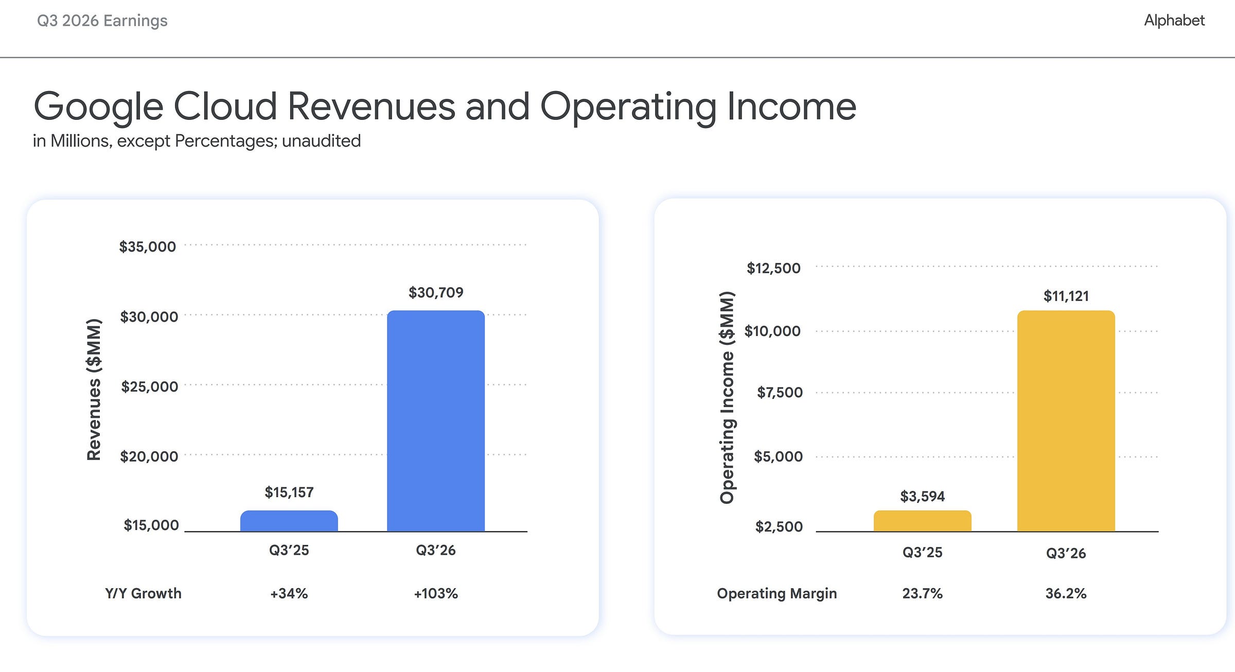Click the '$7,500' axis label
The width and height of the screenshot is (1235, 672).
780,393
